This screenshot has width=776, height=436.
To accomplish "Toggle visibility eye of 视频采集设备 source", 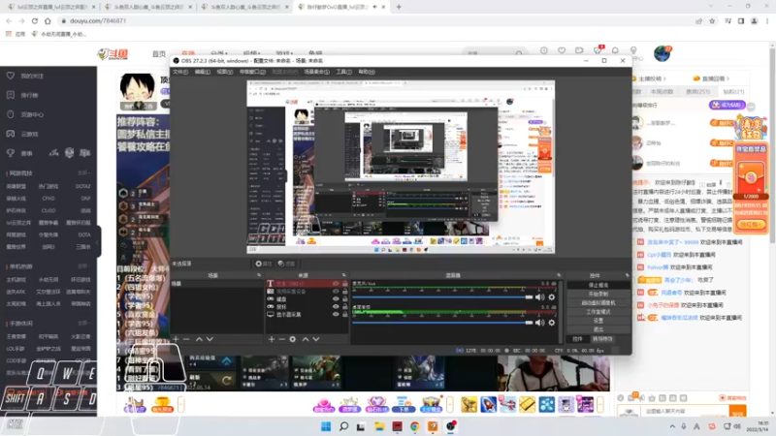I will tap(336, 292).
